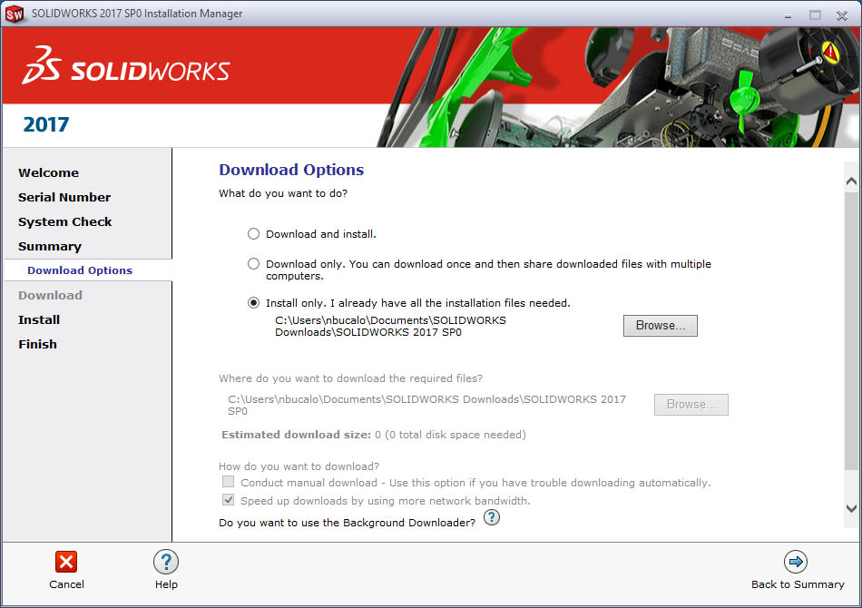Click the greyed Browse button for download folder
The height and width of the screenshot is (608, 862).
(x=691, y=405)
